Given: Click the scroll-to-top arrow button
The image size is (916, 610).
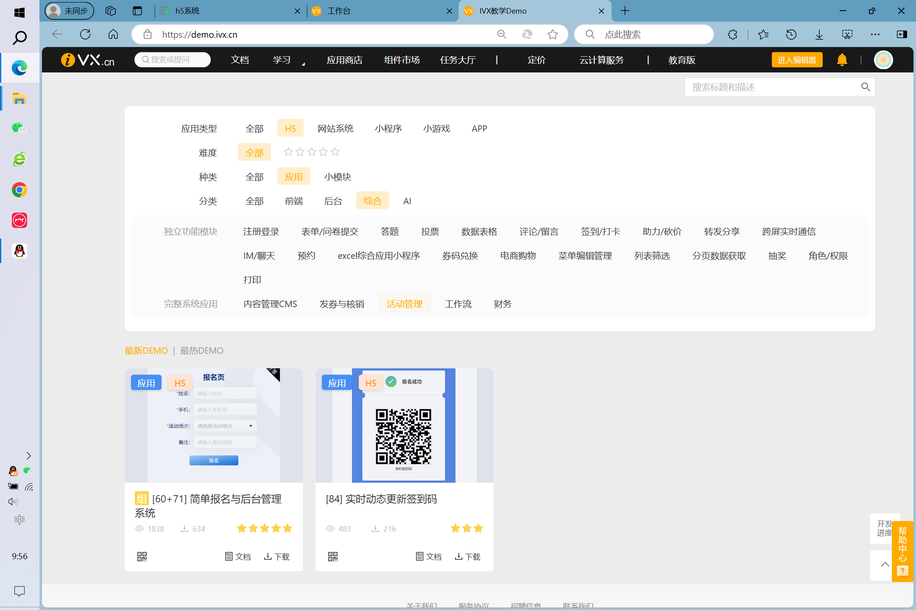Looking at the screenshot, I should 885,564.
